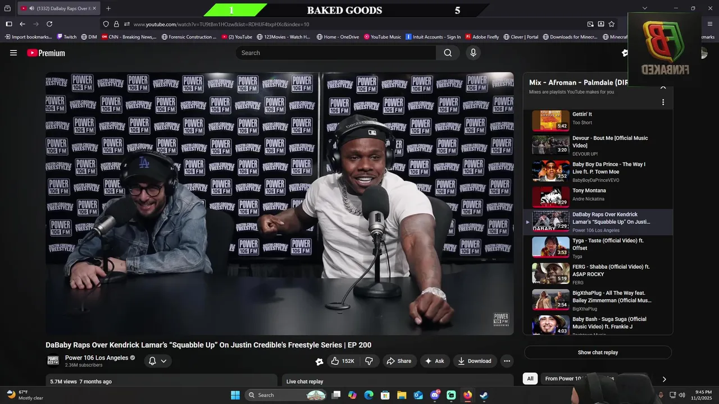Open the browser sidebar panel icon

pyautogui.click(x=9, y=24)
